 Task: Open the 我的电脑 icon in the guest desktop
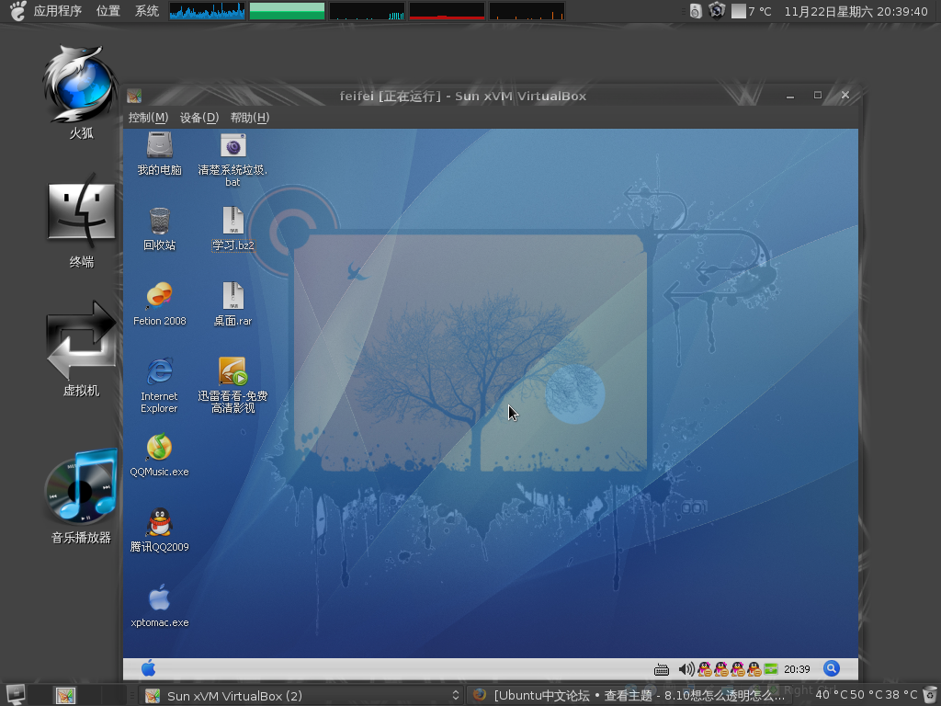click(x=160, y=146)
